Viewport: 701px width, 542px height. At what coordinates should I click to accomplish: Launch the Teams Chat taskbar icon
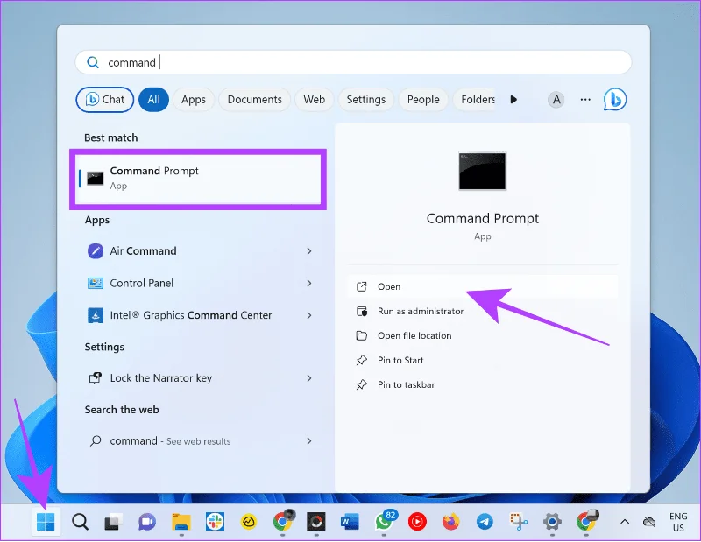[x=147, y=522]
